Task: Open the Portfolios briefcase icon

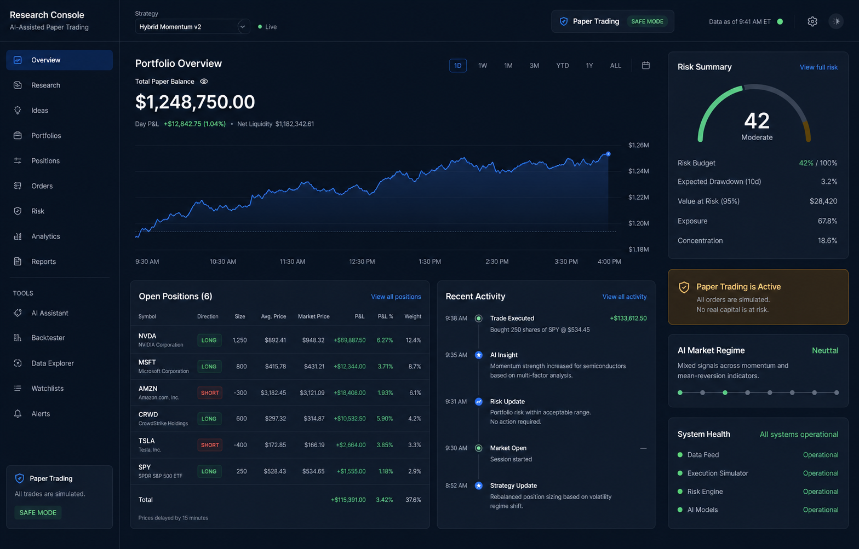Action: click(18, 136)
